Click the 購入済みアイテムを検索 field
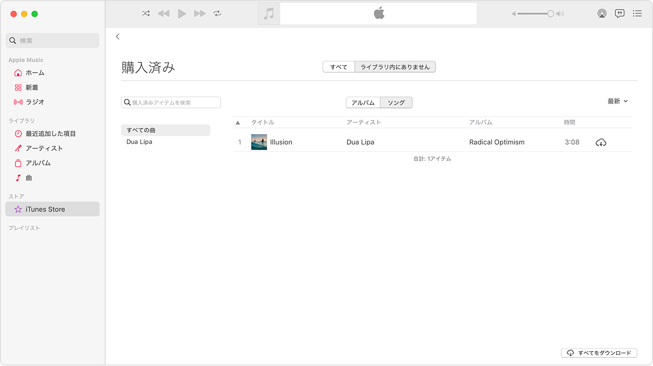 click(171, 102)
